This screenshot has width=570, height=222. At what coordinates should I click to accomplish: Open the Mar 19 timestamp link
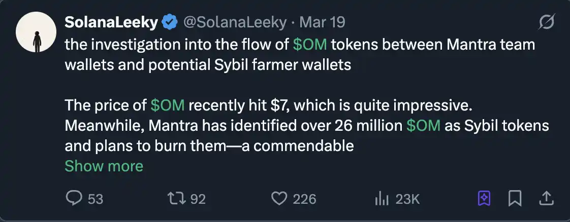click(x=323, y=22)
